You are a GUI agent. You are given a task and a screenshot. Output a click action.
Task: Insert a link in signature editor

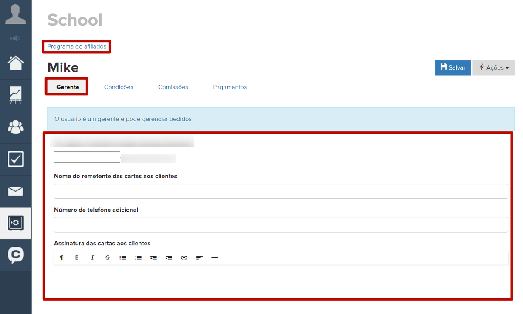point(184,257)
